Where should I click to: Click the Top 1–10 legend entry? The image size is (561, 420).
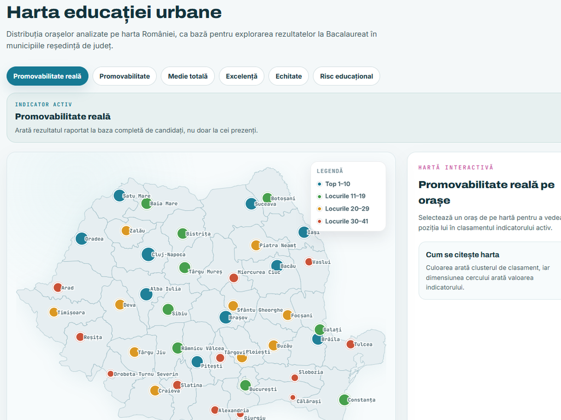(334, 184)
